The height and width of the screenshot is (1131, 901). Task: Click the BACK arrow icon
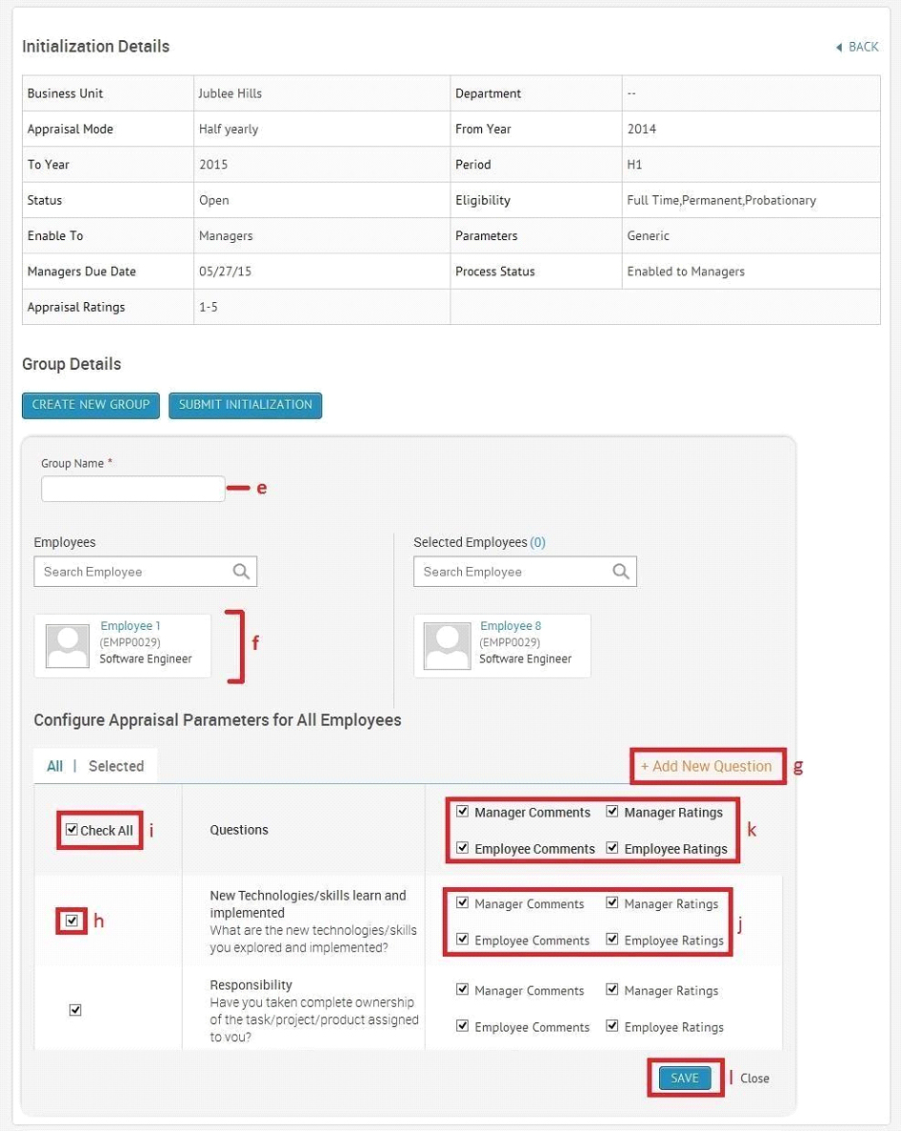(839, 47)
